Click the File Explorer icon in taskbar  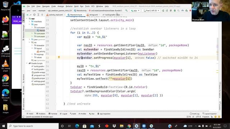pyautogui.click(x=121, y=126)
